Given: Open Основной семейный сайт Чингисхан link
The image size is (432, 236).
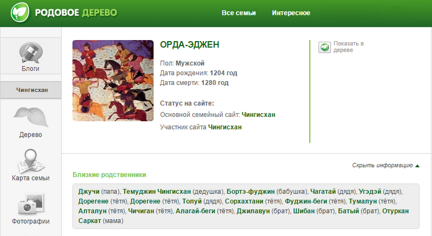Looking at the screenshot, I should click(x=258, y=114).
